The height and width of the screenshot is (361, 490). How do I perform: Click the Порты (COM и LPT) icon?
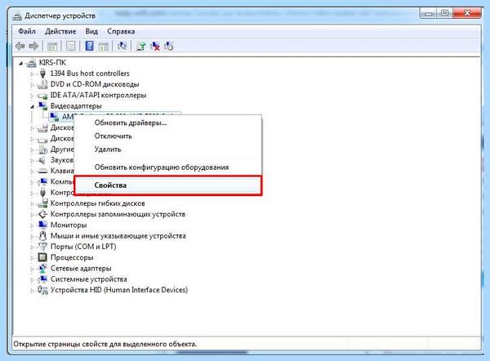(42, 247)
